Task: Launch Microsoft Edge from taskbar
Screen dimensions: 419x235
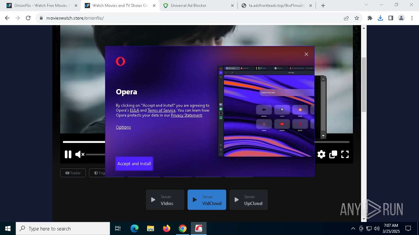Action: [135, 228]
